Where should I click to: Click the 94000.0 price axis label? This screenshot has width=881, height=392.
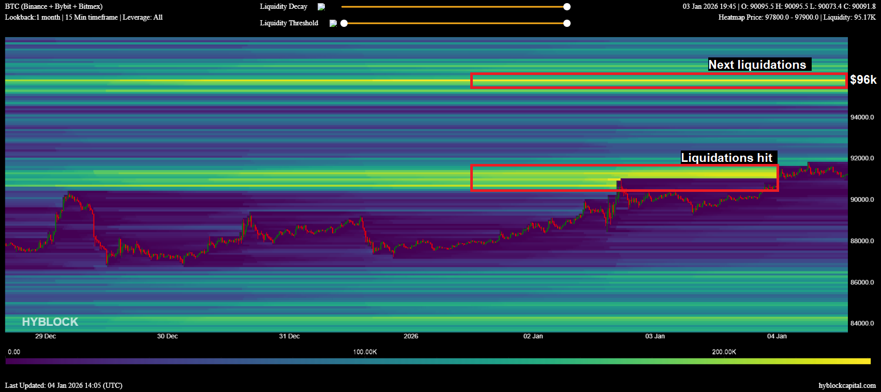[862, 117]
